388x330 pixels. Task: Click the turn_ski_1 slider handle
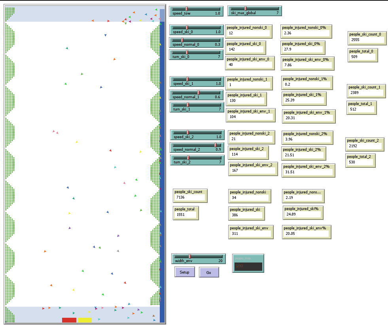click(188, 105)
